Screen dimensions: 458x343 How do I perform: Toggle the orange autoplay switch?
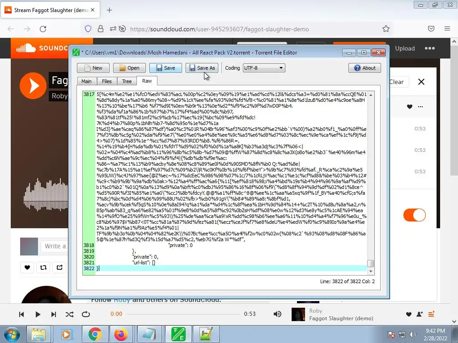tap(415, 215)
